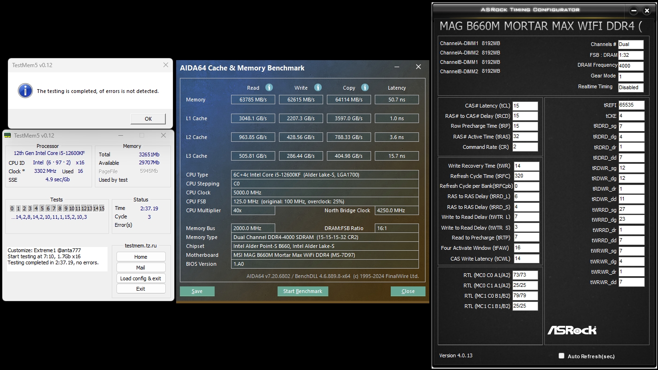
Task: Minimize the ASRock Timing Configurator window
Action: [634, 10]
